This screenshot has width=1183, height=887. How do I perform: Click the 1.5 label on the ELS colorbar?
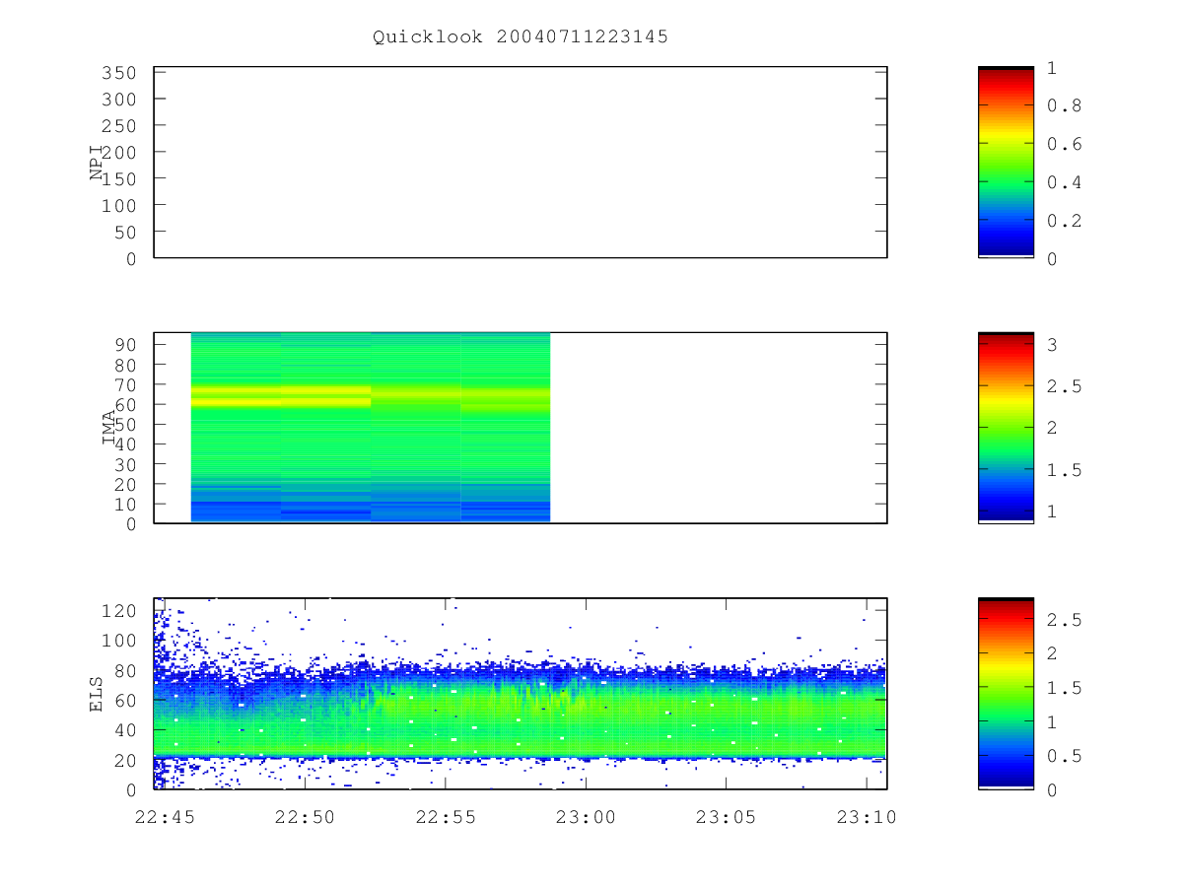coord(1064,688)
